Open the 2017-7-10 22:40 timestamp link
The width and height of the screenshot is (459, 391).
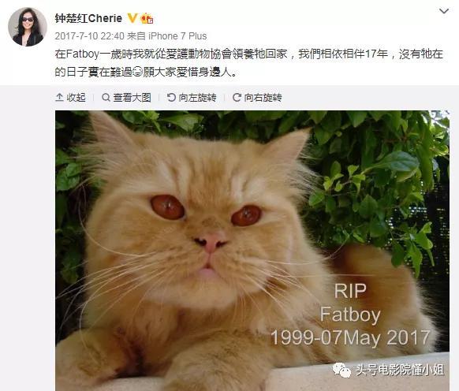click(90, 36)
